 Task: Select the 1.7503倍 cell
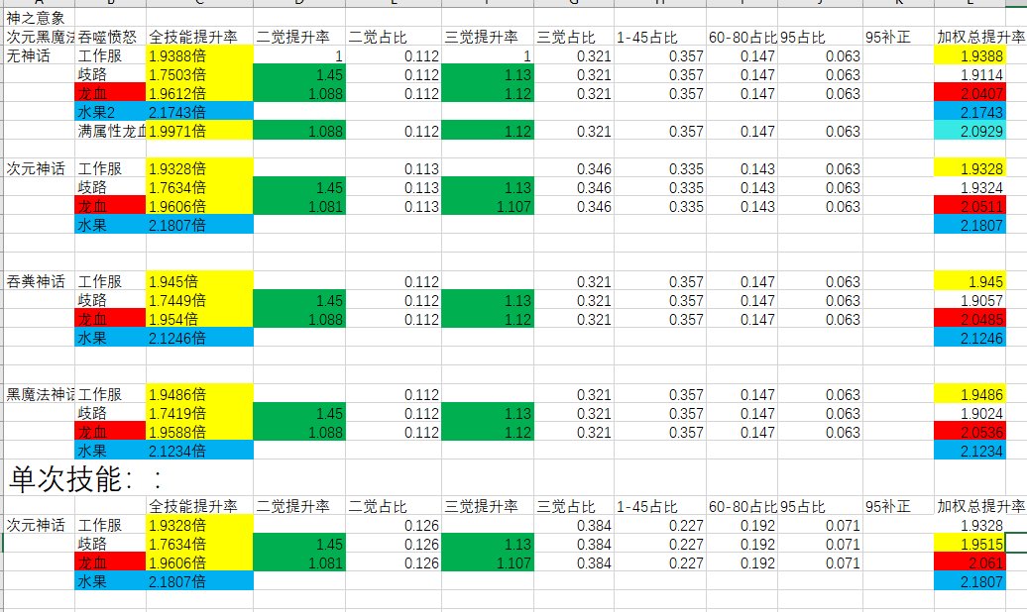[199, 74]
